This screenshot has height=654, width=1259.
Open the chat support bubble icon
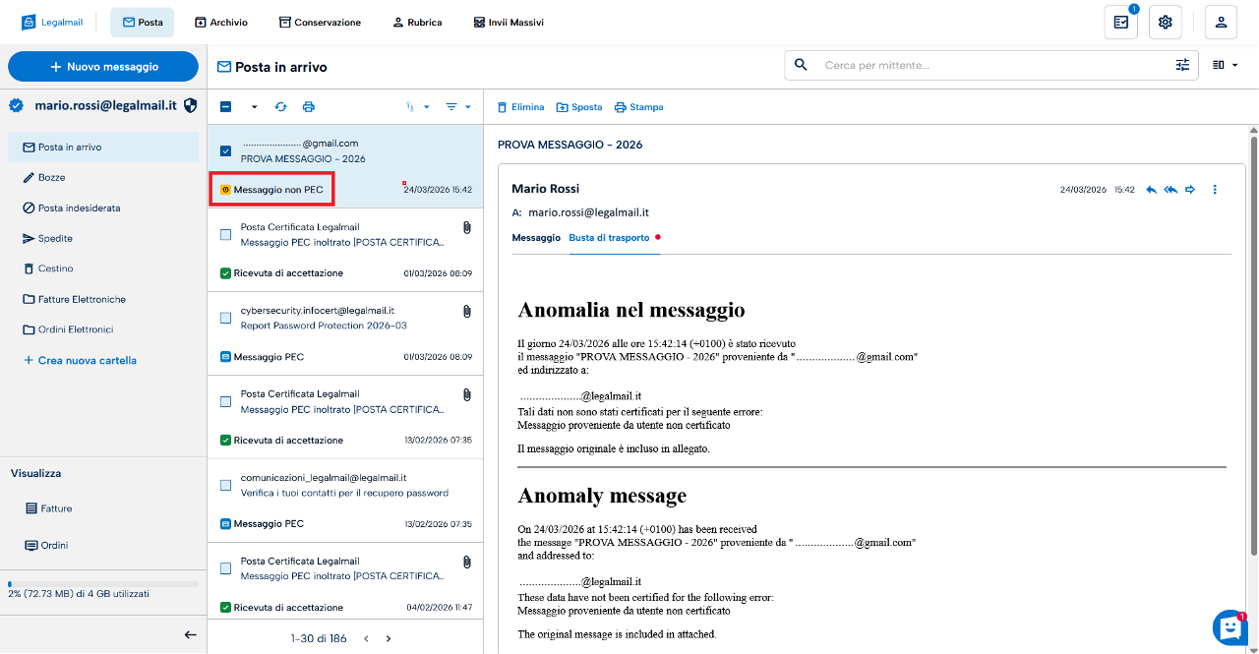[1229, 626]
